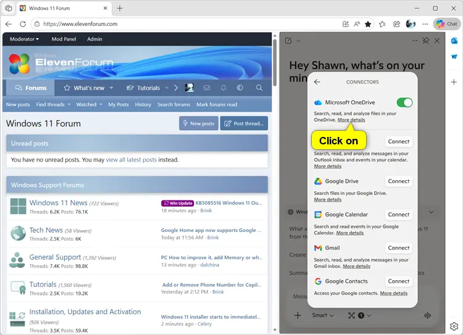Select the Forums navigation tab
463x335 pixels.
coord(31,88)
